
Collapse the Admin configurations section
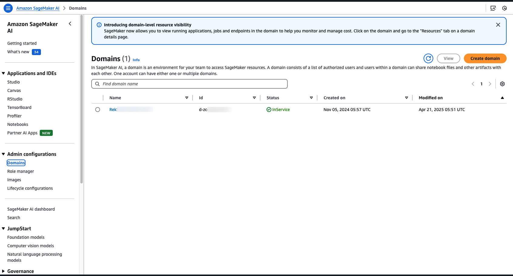click(x=3, y=154)
